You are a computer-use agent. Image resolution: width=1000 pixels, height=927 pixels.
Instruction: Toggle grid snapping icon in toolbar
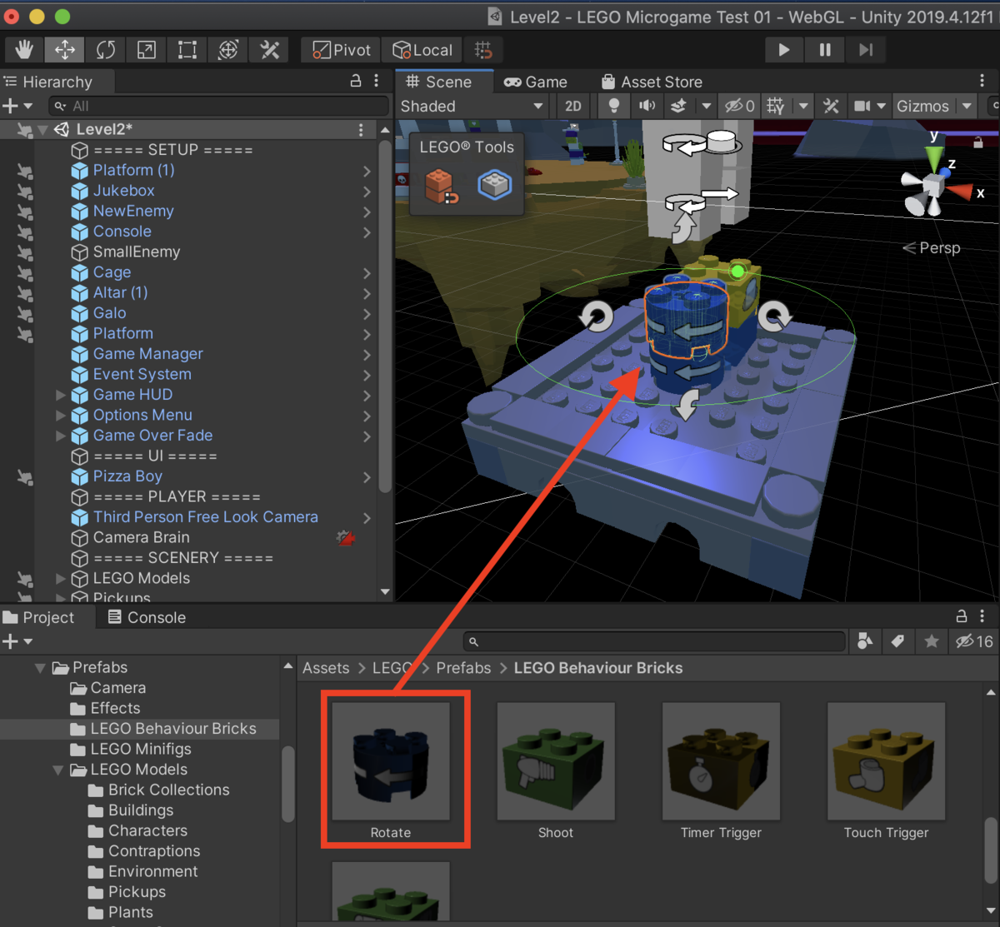point(483,50)
